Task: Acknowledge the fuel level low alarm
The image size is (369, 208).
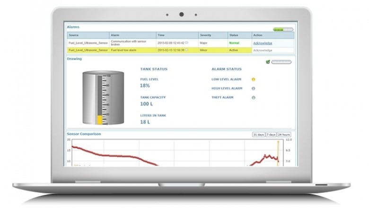Action: (x=263, y=50)
